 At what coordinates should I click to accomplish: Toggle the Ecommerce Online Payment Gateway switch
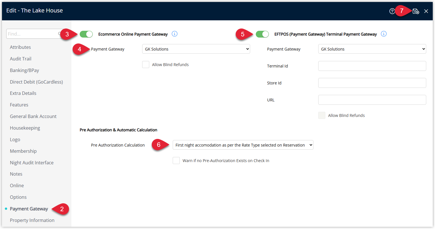(x=86, y=34)
